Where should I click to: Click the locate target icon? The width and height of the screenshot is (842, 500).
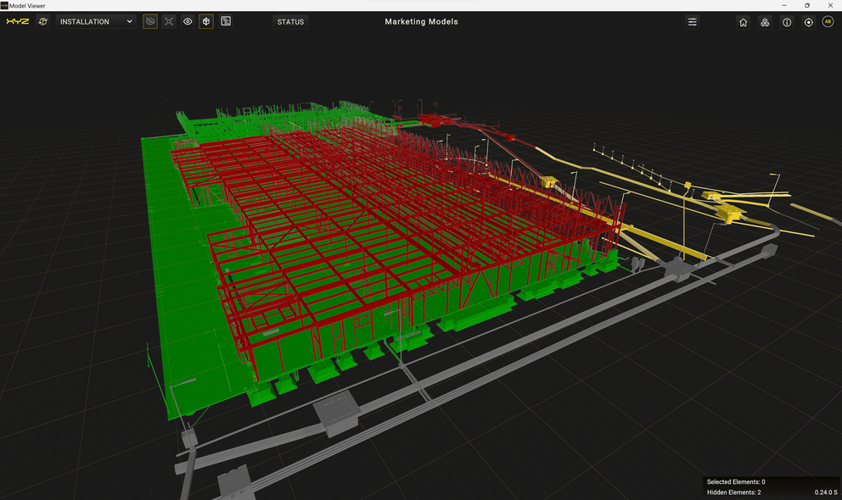(x=808, y=22)
